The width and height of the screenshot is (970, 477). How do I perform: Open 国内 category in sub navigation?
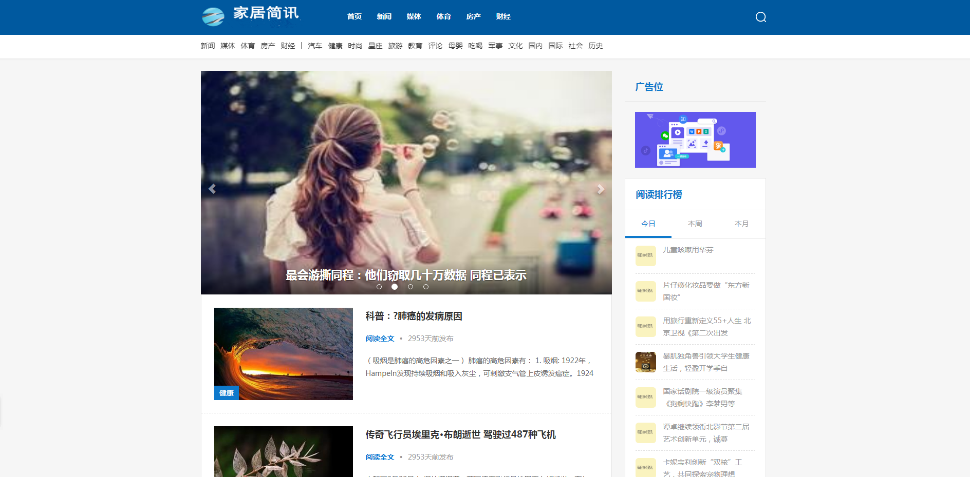(x=535, y=46)
